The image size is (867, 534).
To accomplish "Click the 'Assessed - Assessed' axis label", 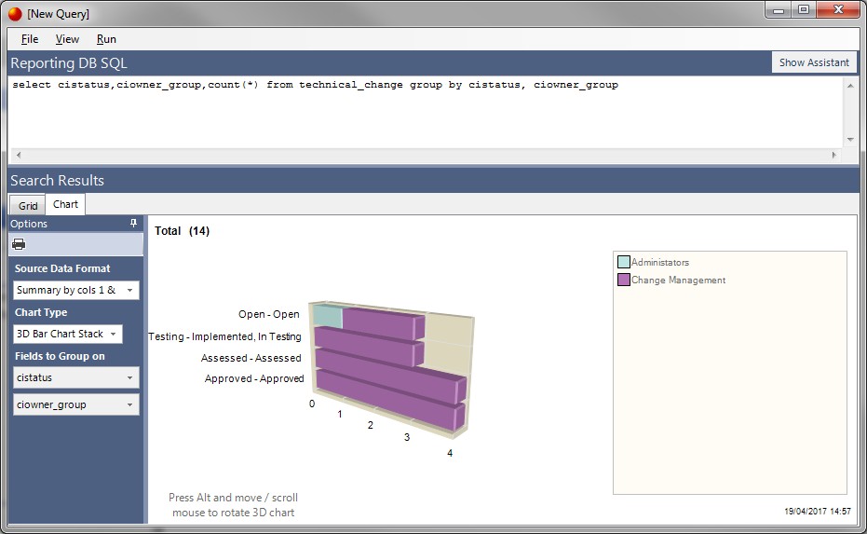I will click(251, 358).
